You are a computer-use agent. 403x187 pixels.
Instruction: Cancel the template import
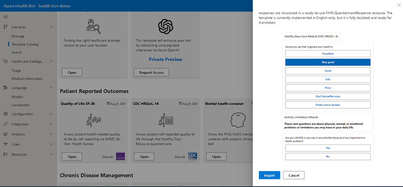click(294, 175)
